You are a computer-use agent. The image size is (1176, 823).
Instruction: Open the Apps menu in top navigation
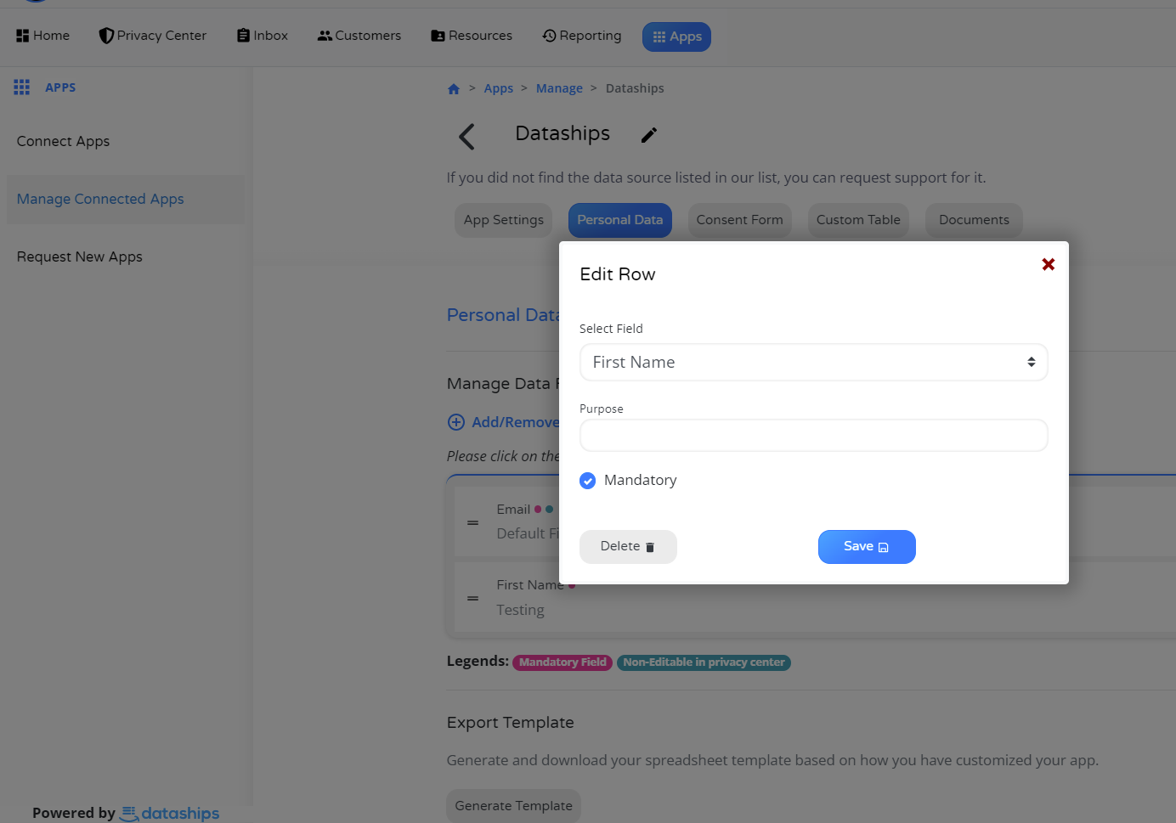(x=676, y=37)
